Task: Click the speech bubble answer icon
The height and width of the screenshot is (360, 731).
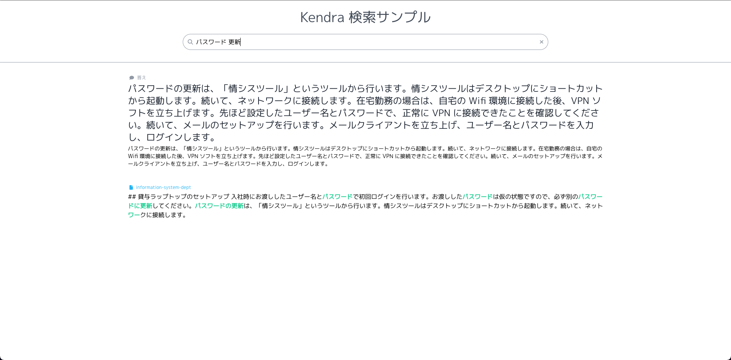Action: pyautogui.click(x=132, y=78)
